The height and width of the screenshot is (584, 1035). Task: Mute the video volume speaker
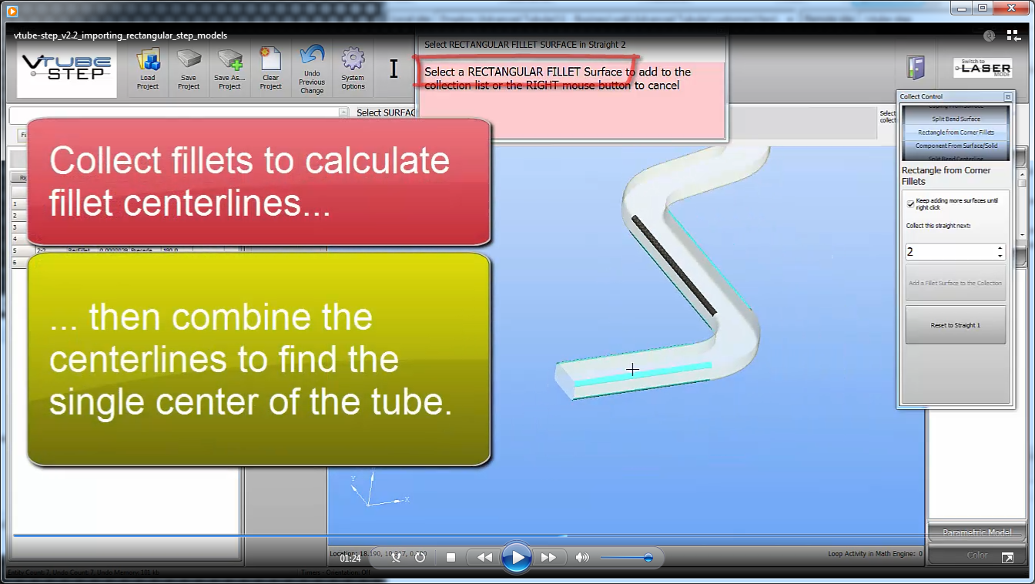(x=582, y=557)
